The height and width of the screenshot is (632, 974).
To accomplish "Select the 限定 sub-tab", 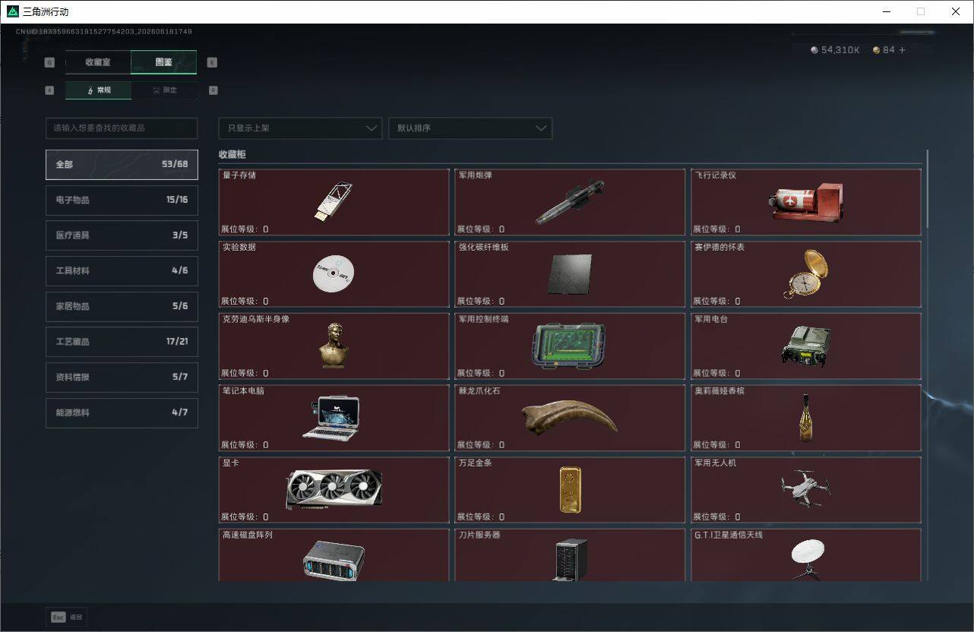I will click(x=165, y=90).
